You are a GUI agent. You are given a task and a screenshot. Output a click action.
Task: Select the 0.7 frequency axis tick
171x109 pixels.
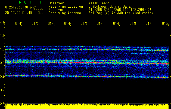[2, 90]
